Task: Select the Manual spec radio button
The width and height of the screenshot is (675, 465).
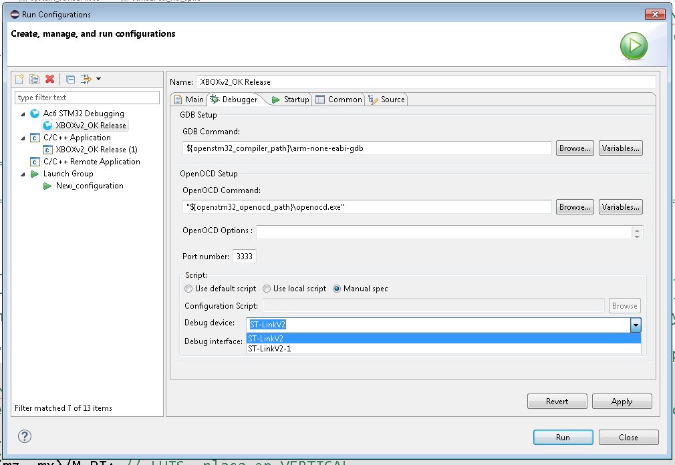Action: pyautogui.click(x=337, y=289)
